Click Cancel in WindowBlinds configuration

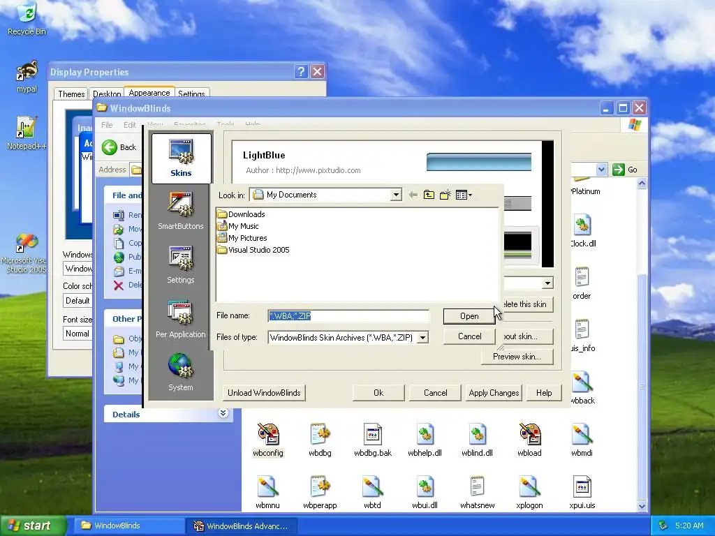pyautogui.click(x=436, y=393)
